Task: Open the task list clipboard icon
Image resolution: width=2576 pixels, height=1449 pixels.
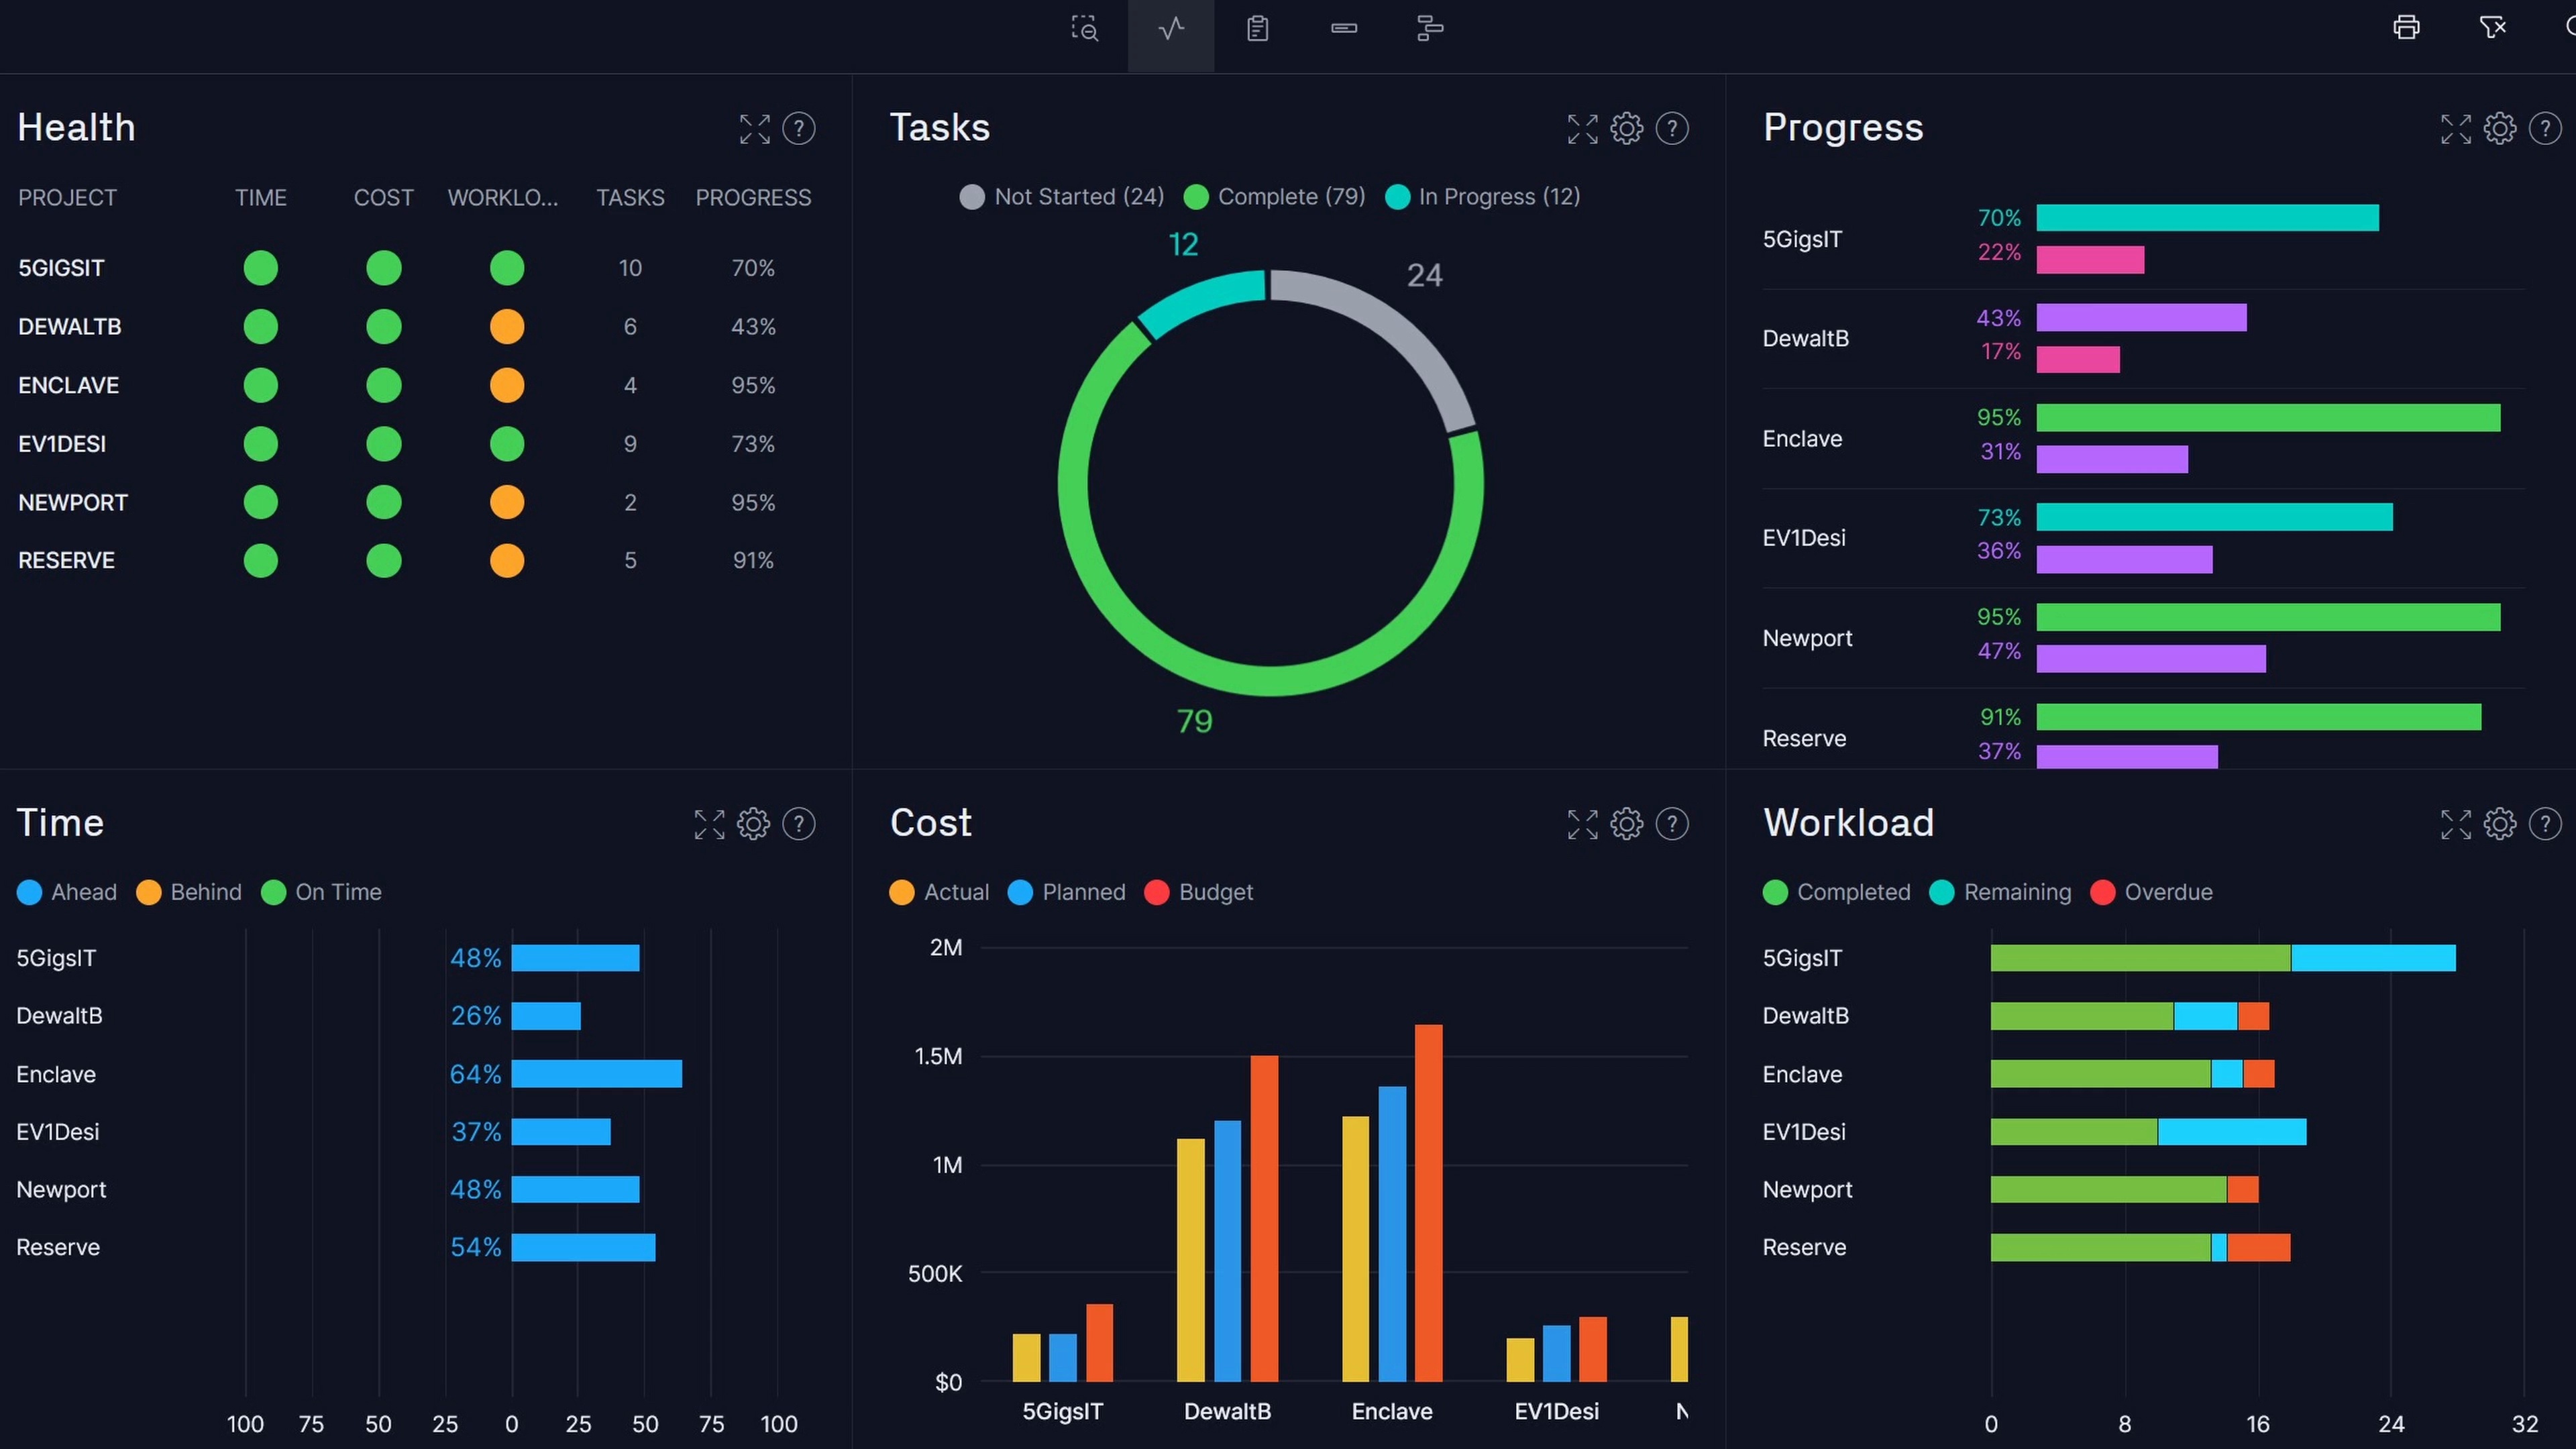Action: (1257, 28)
